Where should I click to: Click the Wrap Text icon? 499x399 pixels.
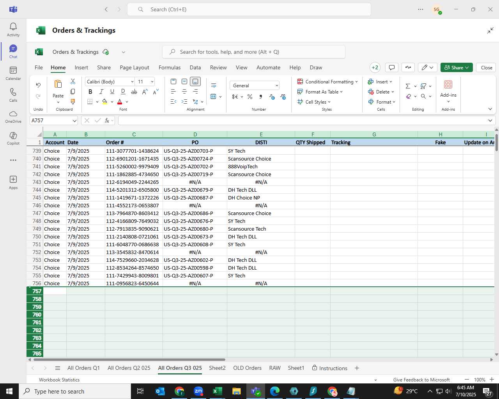(214, 85)
